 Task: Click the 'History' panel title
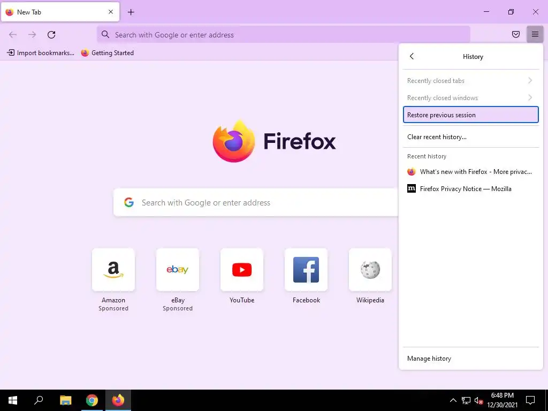pyautogui.click(x=473, y=57)
